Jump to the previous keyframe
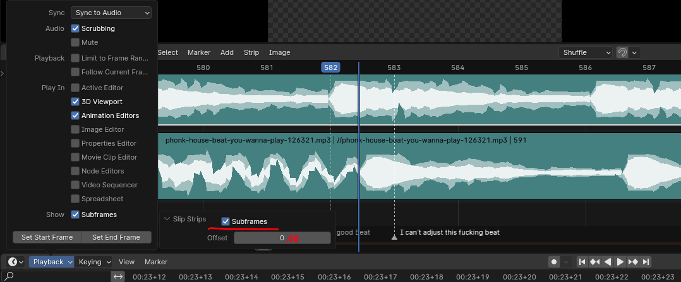This screenshot has height=282, width=681. click(x=595, y=262)
